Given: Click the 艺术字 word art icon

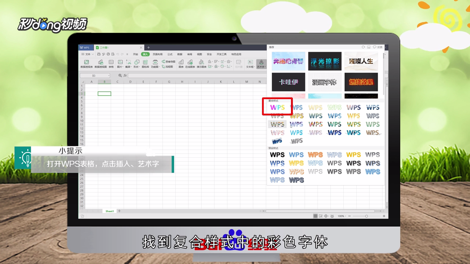Looking at the screenshot, I should (x=261, y=64).
